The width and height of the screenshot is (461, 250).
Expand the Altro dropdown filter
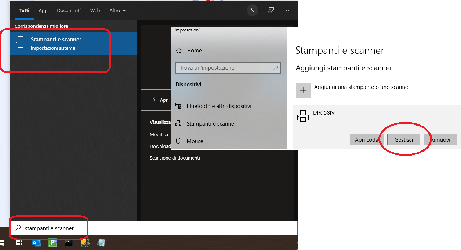(117, 11)
